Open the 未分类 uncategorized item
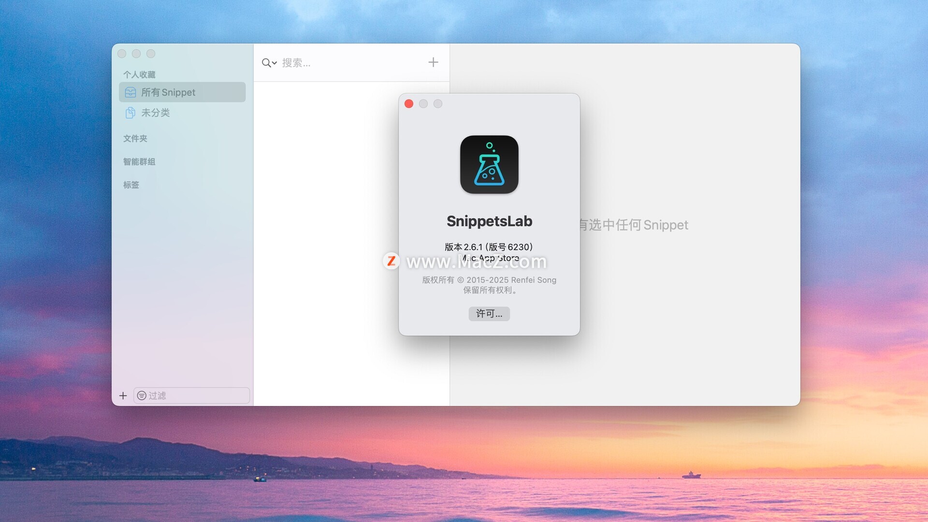928x522 pixels. [182, 113]
